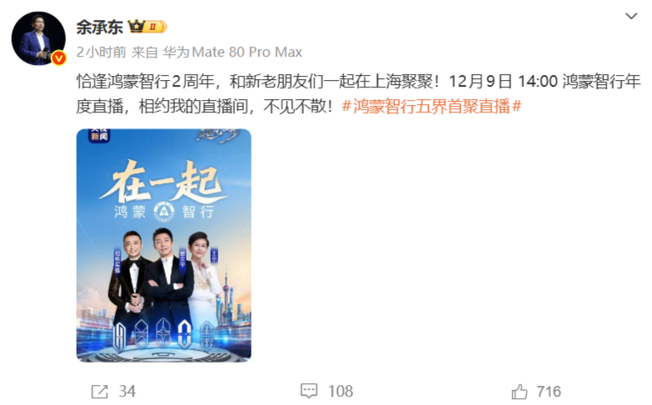Image resolution: width=652 pixels, height=405 pixels.
Task: Click the 华为Mate 80 Pro Max source
Action: tap(232, 52)
